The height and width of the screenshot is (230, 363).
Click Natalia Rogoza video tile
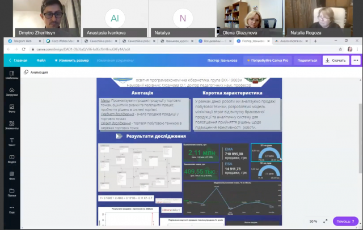(319, 18)
